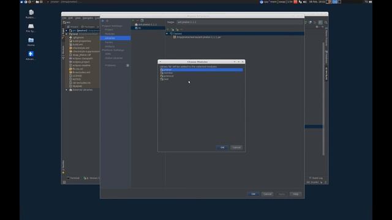Open Navigate menu in IDE menu bar
392x220 pixels.
tap(88, 18)
